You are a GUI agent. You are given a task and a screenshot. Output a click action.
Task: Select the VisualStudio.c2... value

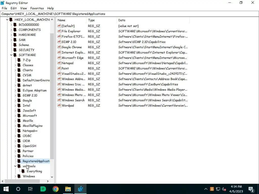[74, 74]
